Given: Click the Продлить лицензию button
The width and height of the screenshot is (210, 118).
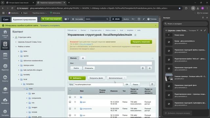Looking at the screenshot, I should 141,42.
